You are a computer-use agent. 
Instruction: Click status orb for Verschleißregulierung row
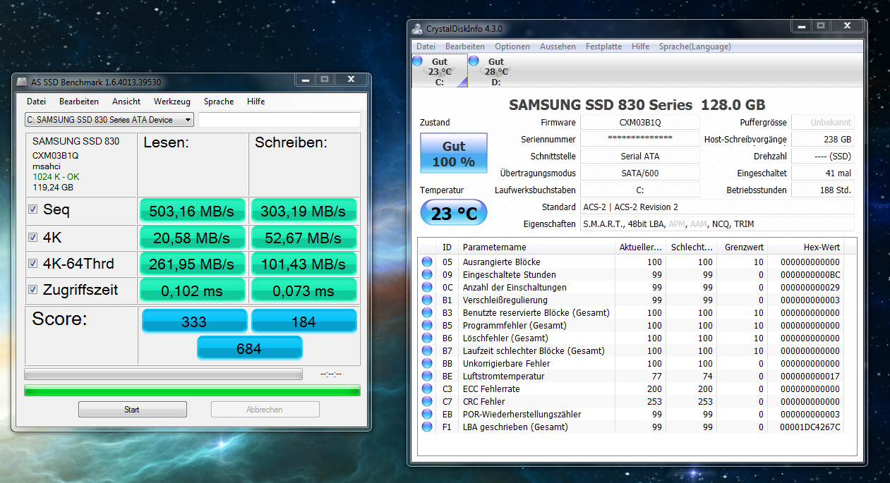[427, 300]
